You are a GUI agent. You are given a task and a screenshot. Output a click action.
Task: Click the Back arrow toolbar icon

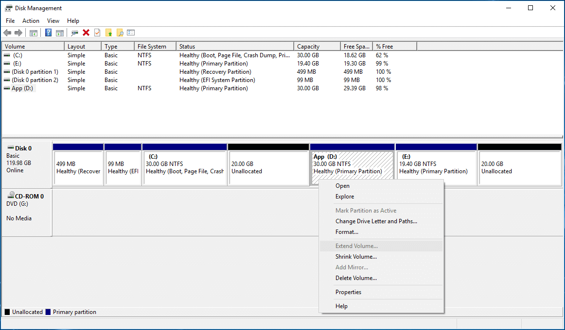pyautogui.click(x=7, y=33)
